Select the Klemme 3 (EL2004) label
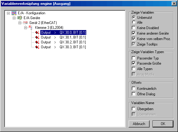Image resolution: width=178 pixels, height=132 pixels. tap(49, 28)
